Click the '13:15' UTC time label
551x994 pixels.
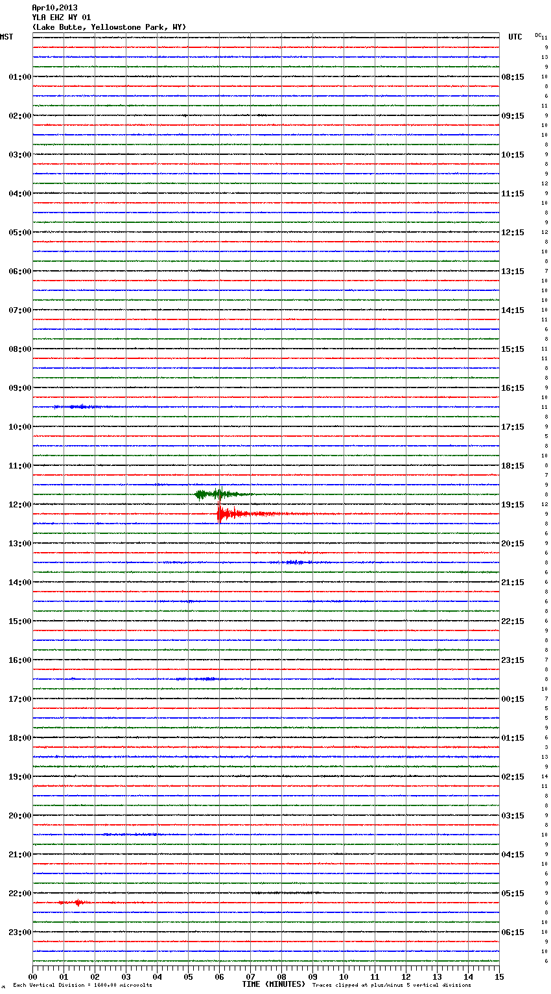[x=513, y=272]
